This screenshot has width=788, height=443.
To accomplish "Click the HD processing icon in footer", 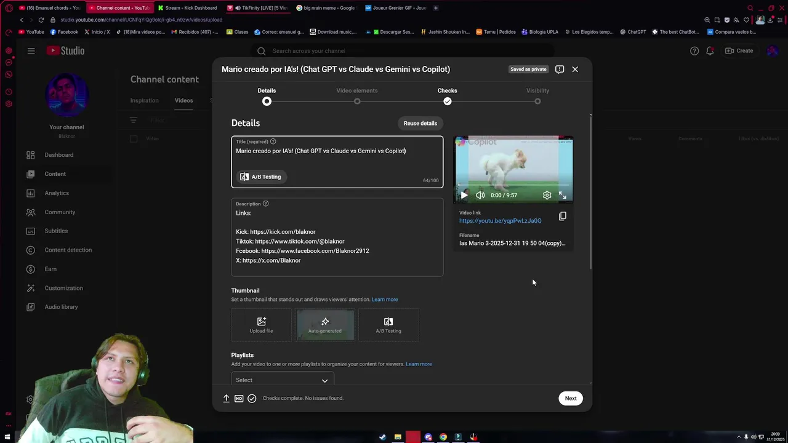I will tap(239, 398).
